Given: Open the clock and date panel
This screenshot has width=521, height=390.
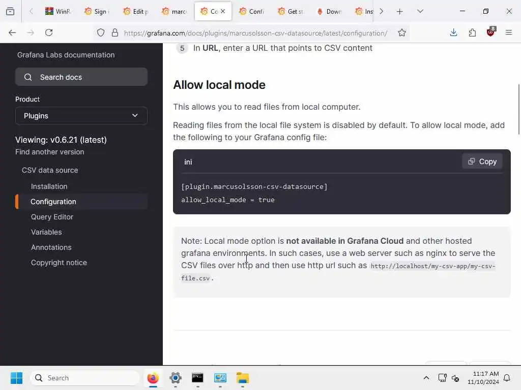Looking at the screenshot, I should pyautogui.click(x=483, y=378).
